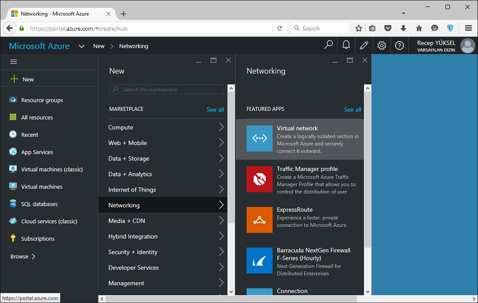Select the Virtual network tile icon
478x303 pixels.
(x=260, y=139)
